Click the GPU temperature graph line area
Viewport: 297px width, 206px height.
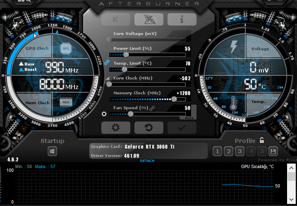point(248,185)
